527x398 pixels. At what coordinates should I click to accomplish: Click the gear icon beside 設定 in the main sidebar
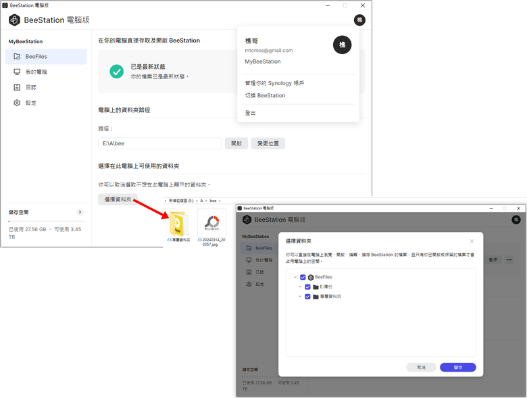click(17, 103)
